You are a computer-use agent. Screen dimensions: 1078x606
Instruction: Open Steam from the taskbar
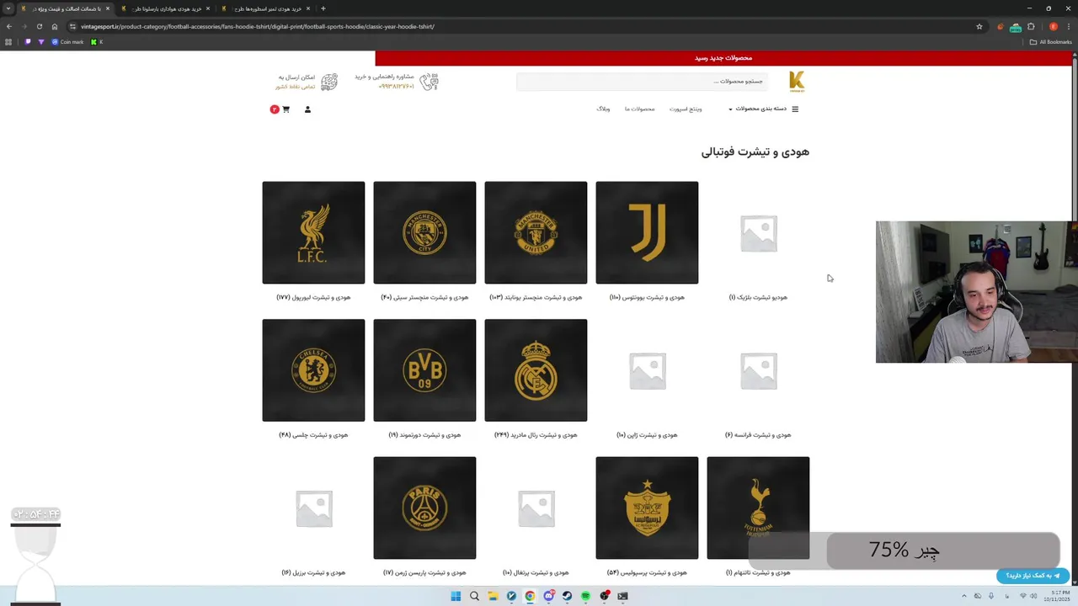(x=567, y=596)
